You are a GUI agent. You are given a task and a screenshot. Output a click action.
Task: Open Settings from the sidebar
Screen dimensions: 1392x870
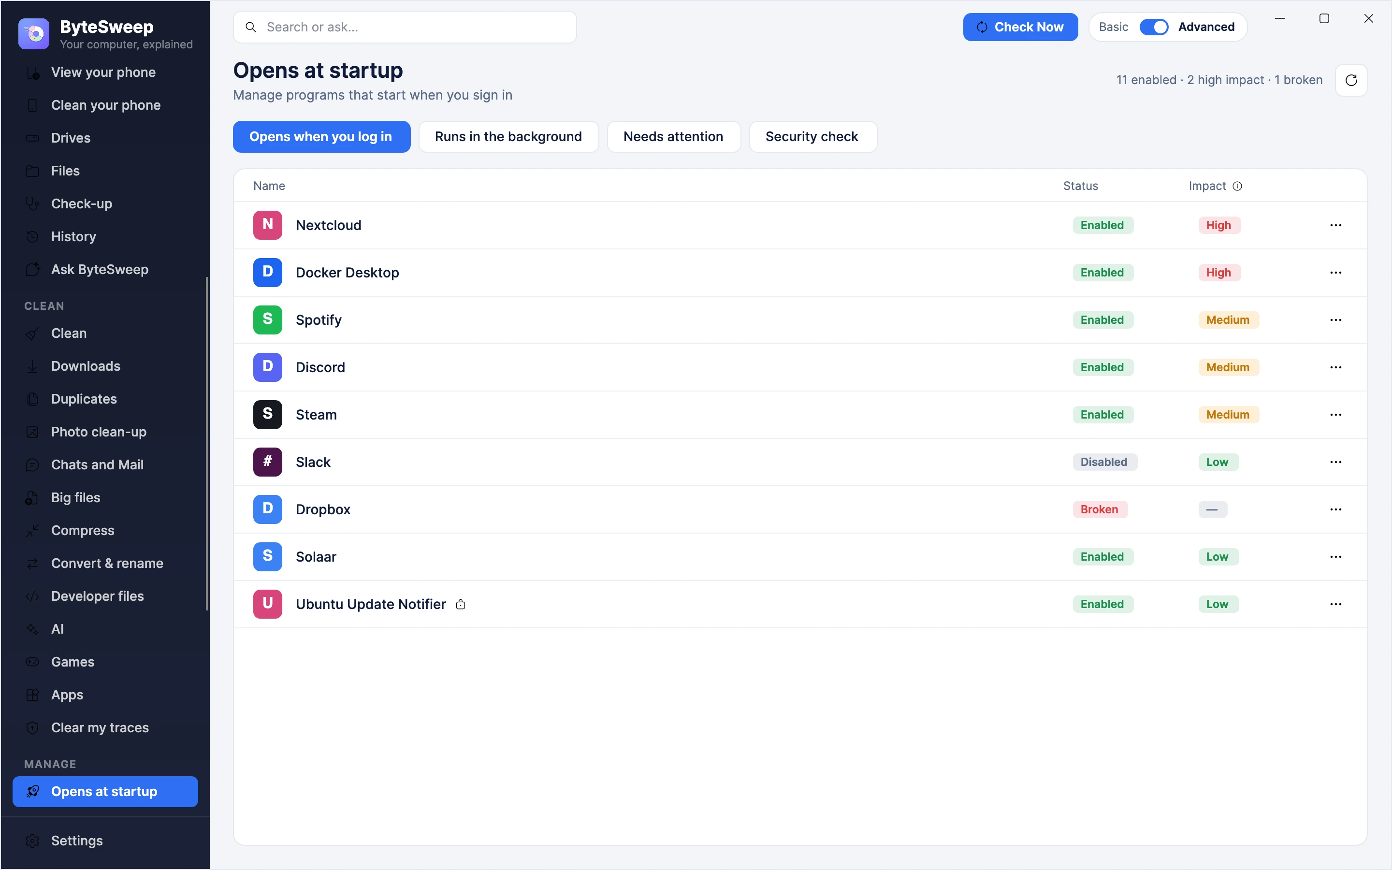point(105,841)
